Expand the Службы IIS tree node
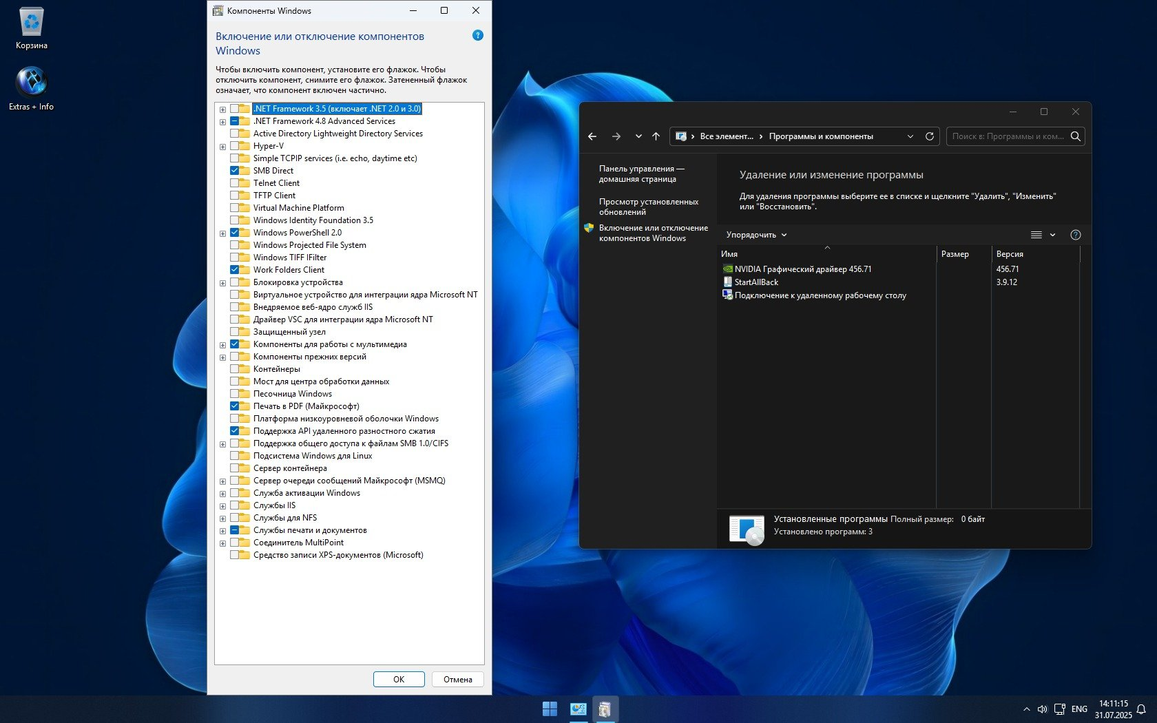This screenshot has height=723, width=1157. 222,506
